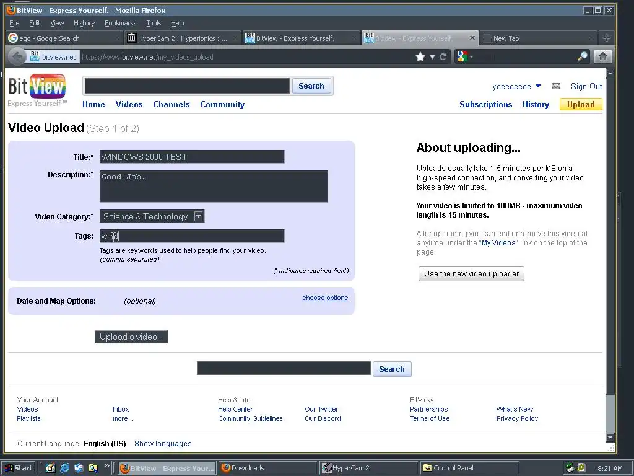This screenshot has height=476, width=634.
Task: Open the Community navigation link
Action: (x=222, y=104)
